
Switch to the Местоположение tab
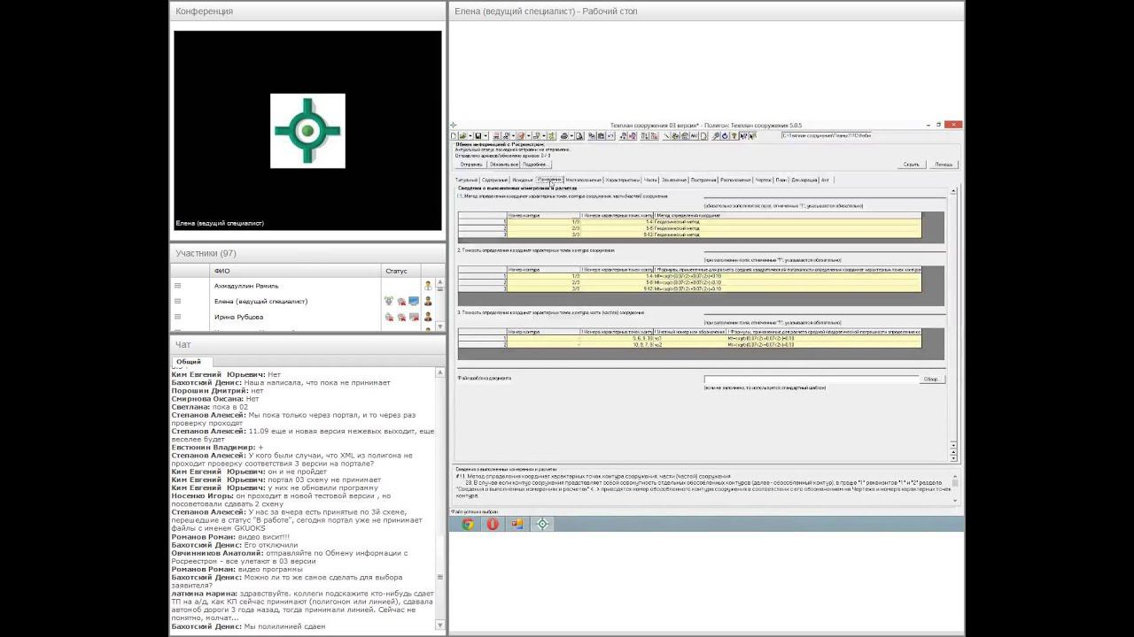[584, 180]
